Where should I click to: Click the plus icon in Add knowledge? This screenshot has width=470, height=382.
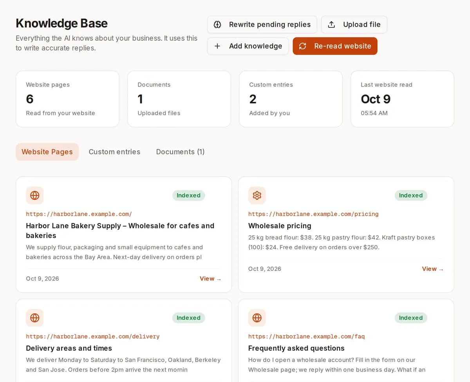pyautogui.click(x=217, y=46)
